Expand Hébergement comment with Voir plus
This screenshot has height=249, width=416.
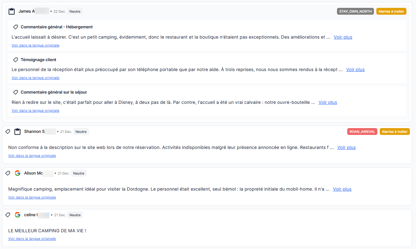click(x=343, y=37)
